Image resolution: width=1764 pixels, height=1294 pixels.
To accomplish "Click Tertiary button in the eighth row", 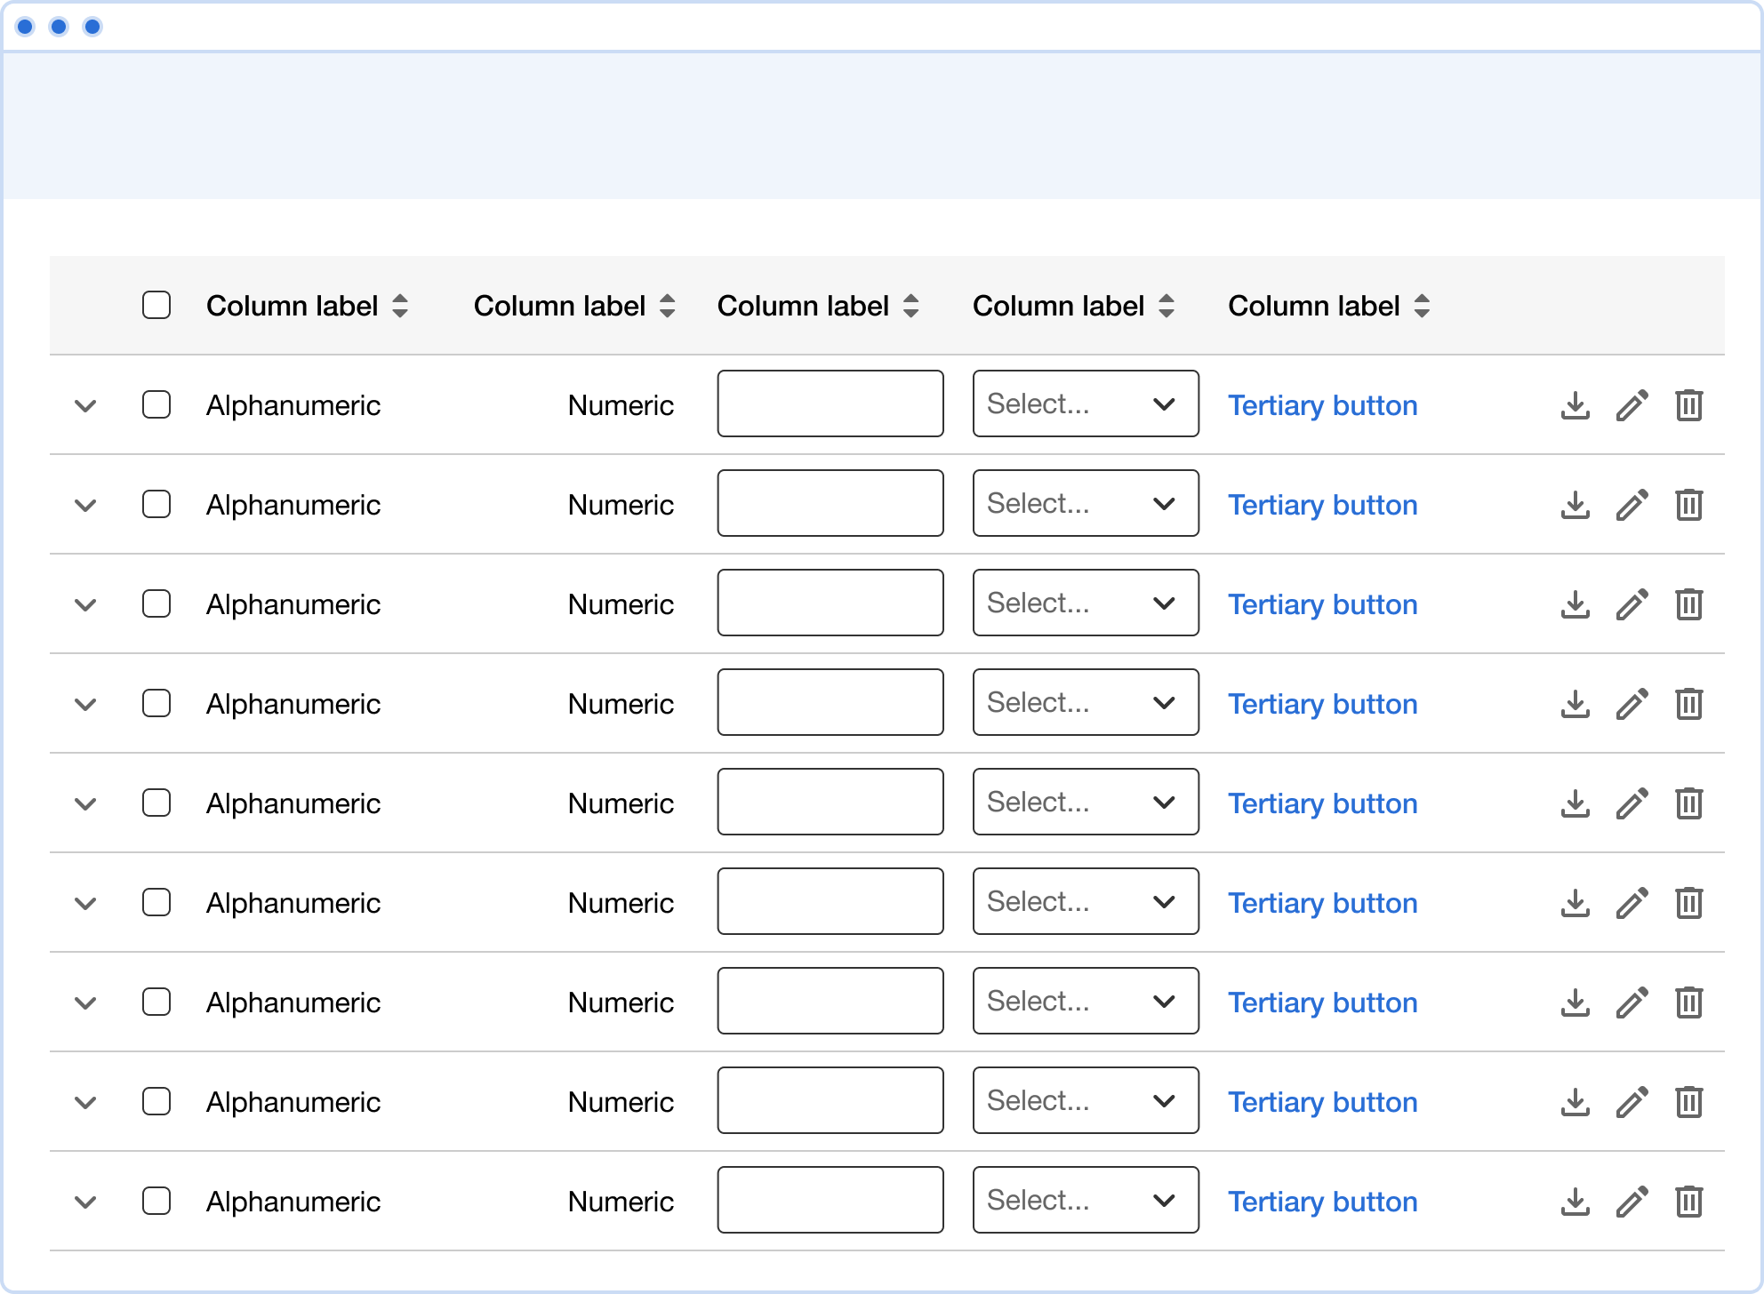I will (1323, 1102).
